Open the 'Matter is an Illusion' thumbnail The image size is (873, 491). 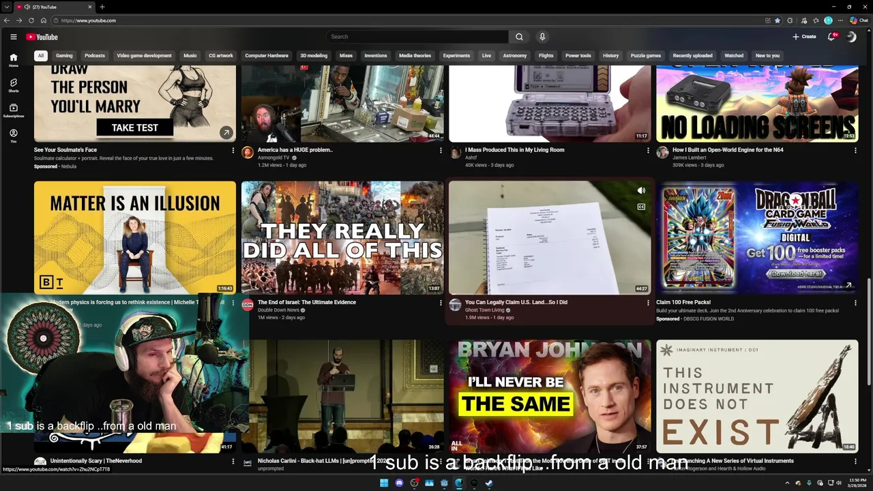pyautogui.click(x=135, y=237)
